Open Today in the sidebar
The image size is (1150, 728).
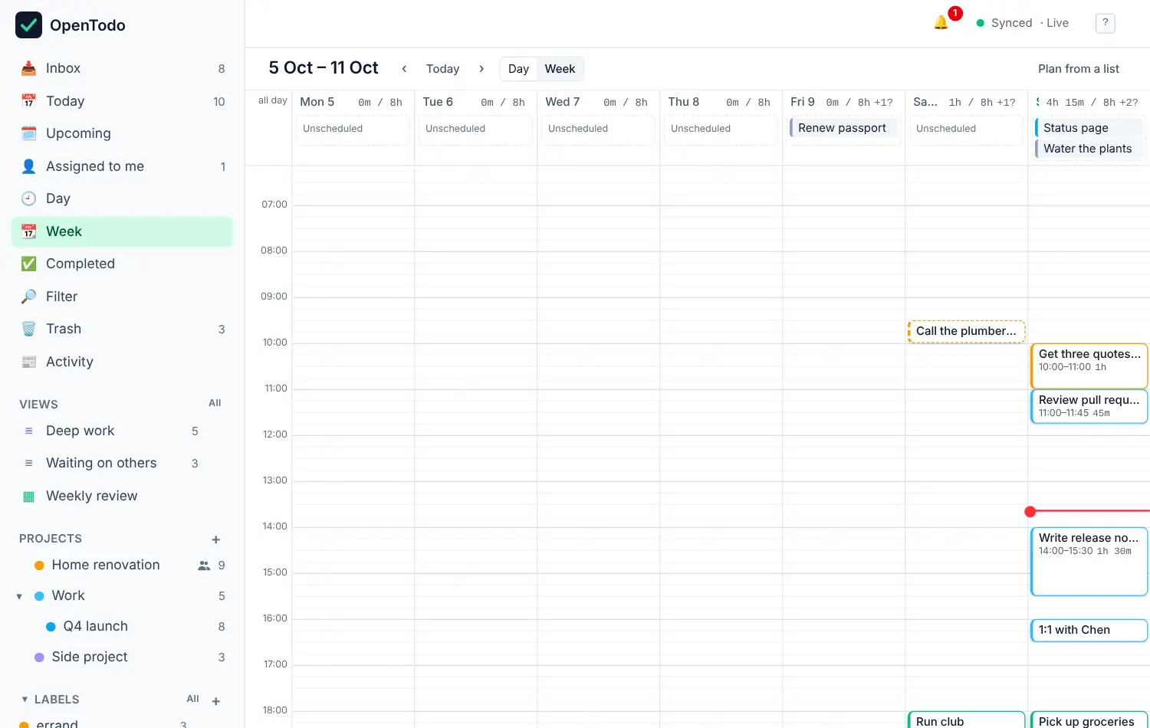pos(123,101)
